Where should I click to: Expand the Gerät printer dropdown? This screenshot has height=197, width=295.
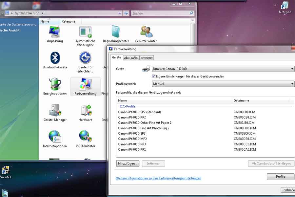pos(223,69)
